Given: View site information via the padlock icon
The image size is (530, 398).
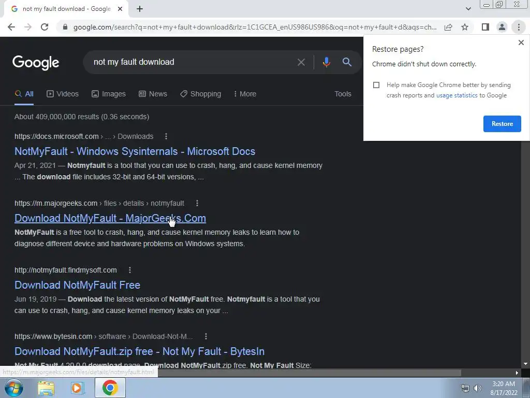Looking at the screenshot, I should point(65,27).
